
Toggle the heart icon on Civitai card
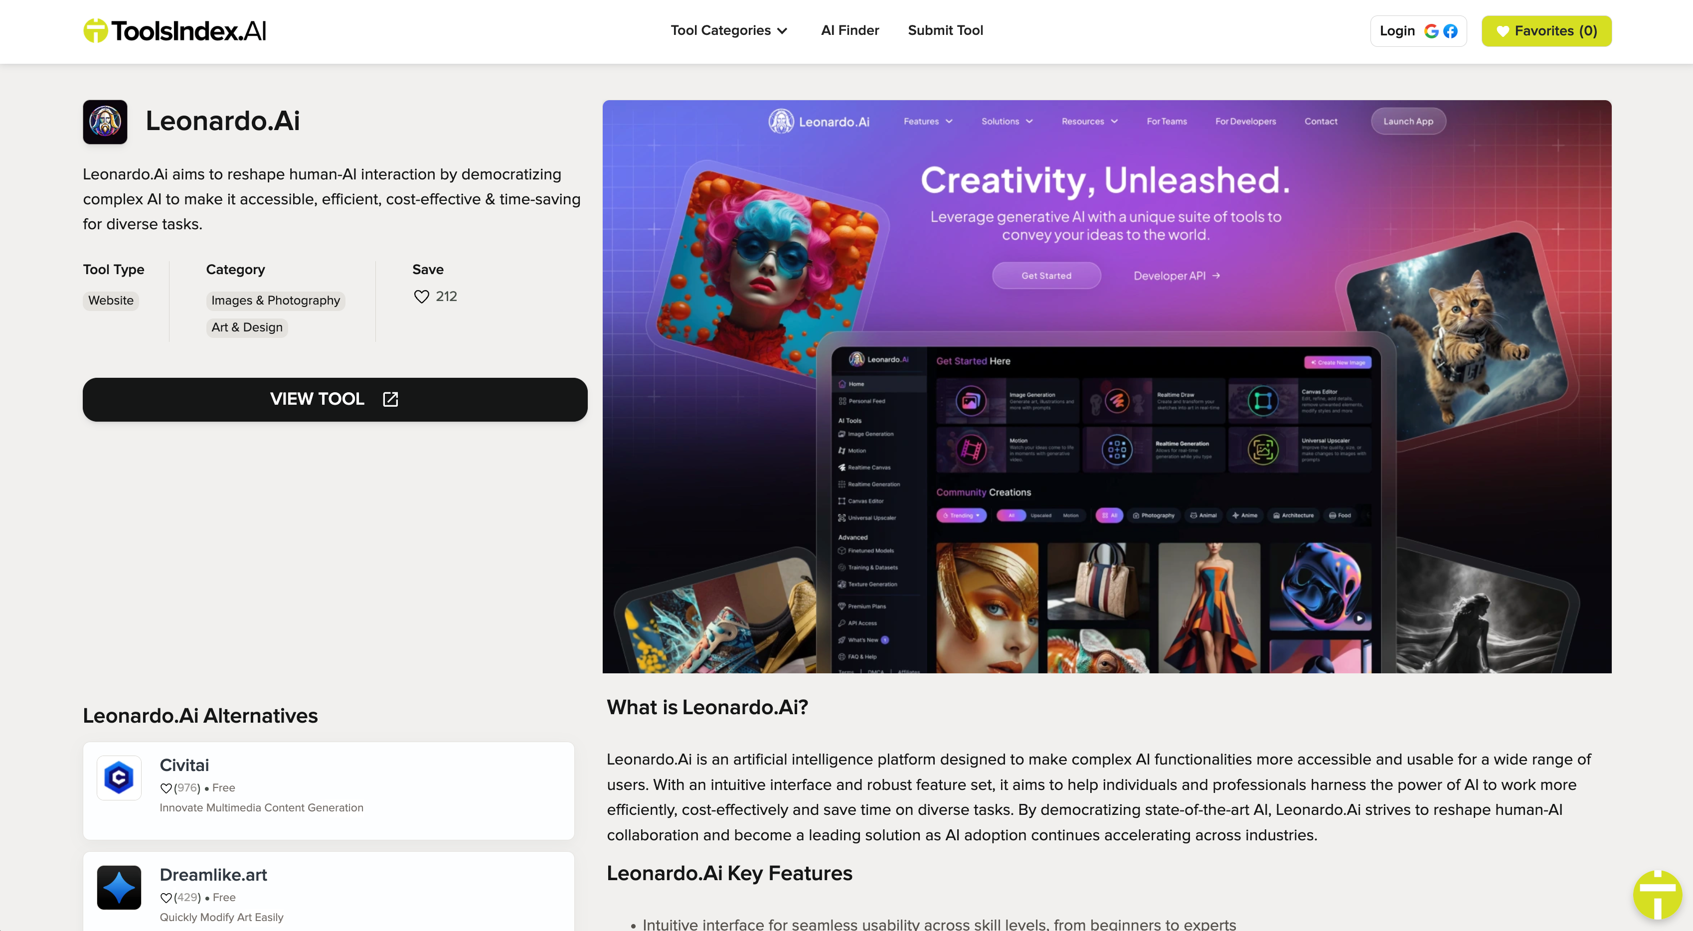click(166, 788)
